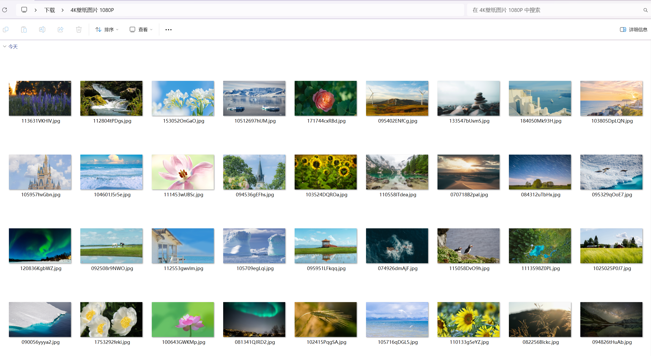This screenshot has width=651, height=356.
Task: Collapse the 今天 group
Action: tap(5, 47)
